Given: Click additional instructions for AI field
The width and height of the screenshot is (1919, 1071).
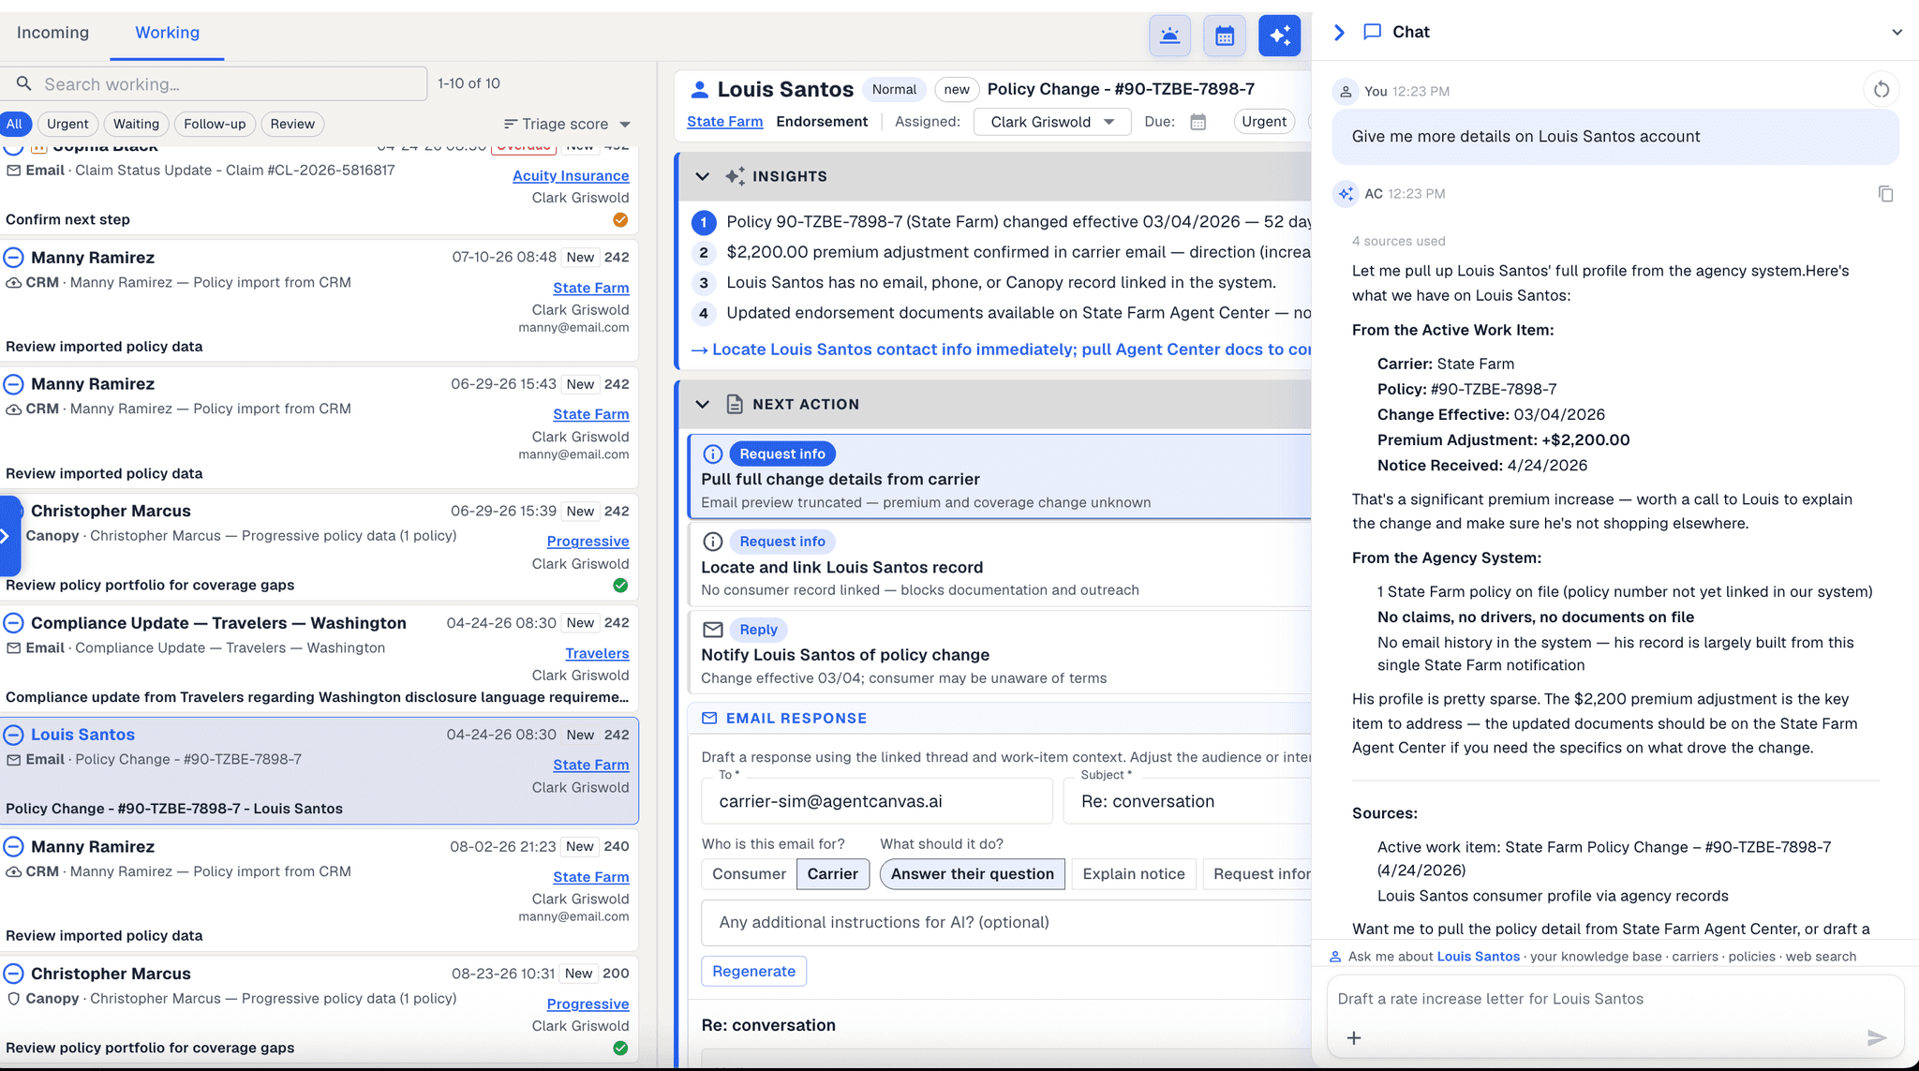Looking at the screenshot, I should (1005, 923).
